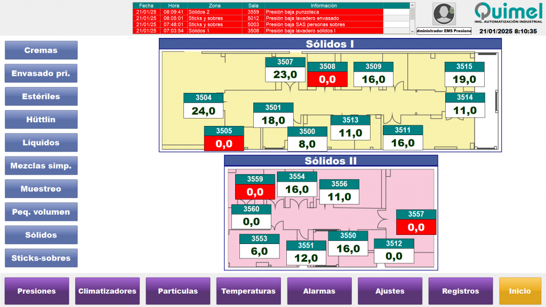
Task: Open the Cremas zone view
Action: (x=41, y=50)
